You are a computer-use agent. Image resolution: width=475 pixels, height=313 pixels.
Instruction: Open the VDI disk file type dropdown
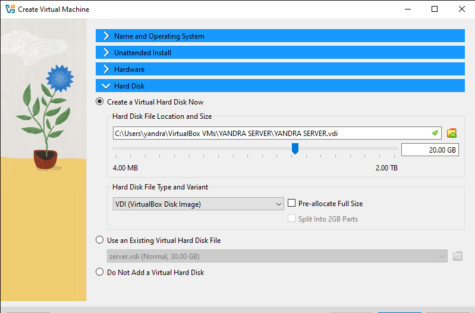pos(198,204)
